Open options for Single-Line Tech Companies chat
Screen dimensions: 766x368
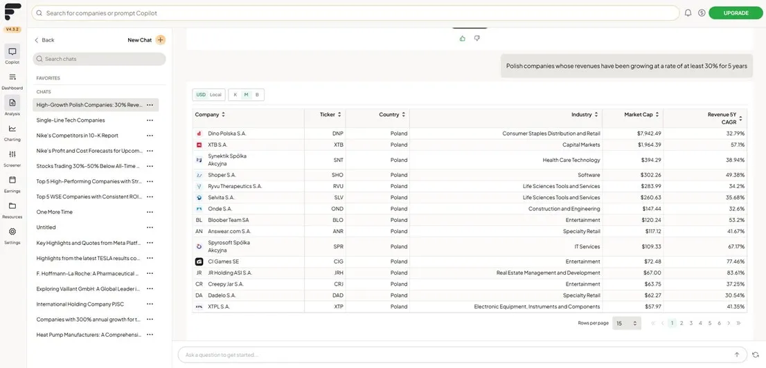(150, 120)
